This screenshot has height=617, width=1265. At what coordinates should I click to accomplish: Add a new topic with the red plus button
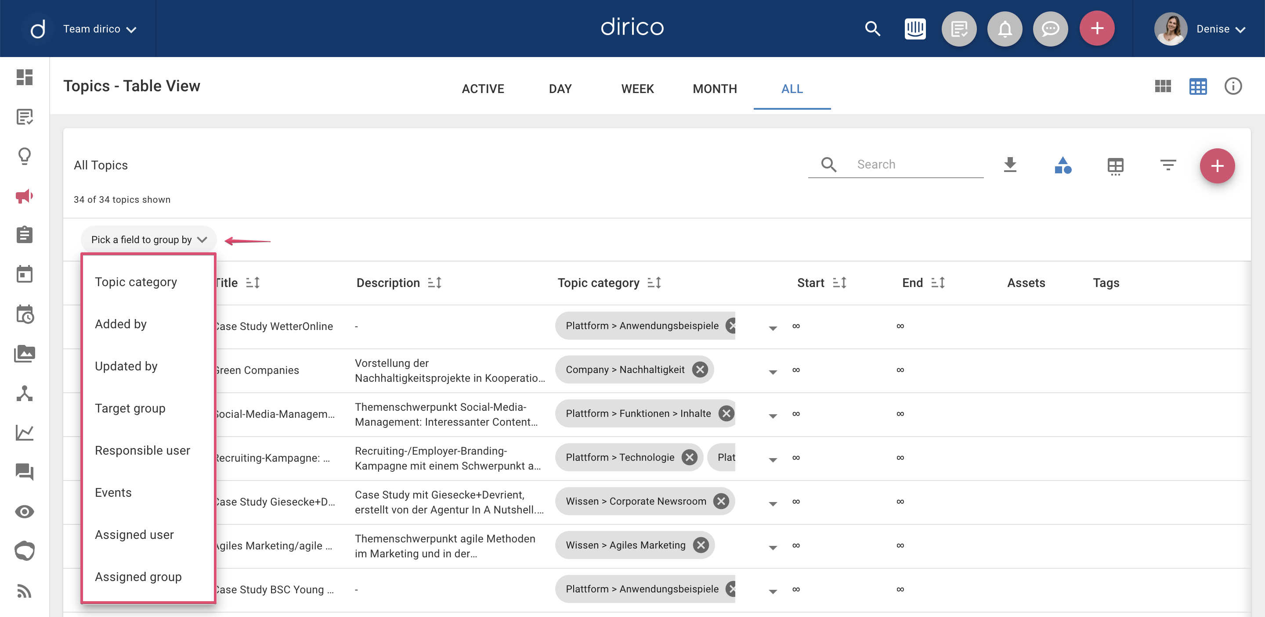coord(1217,166)
